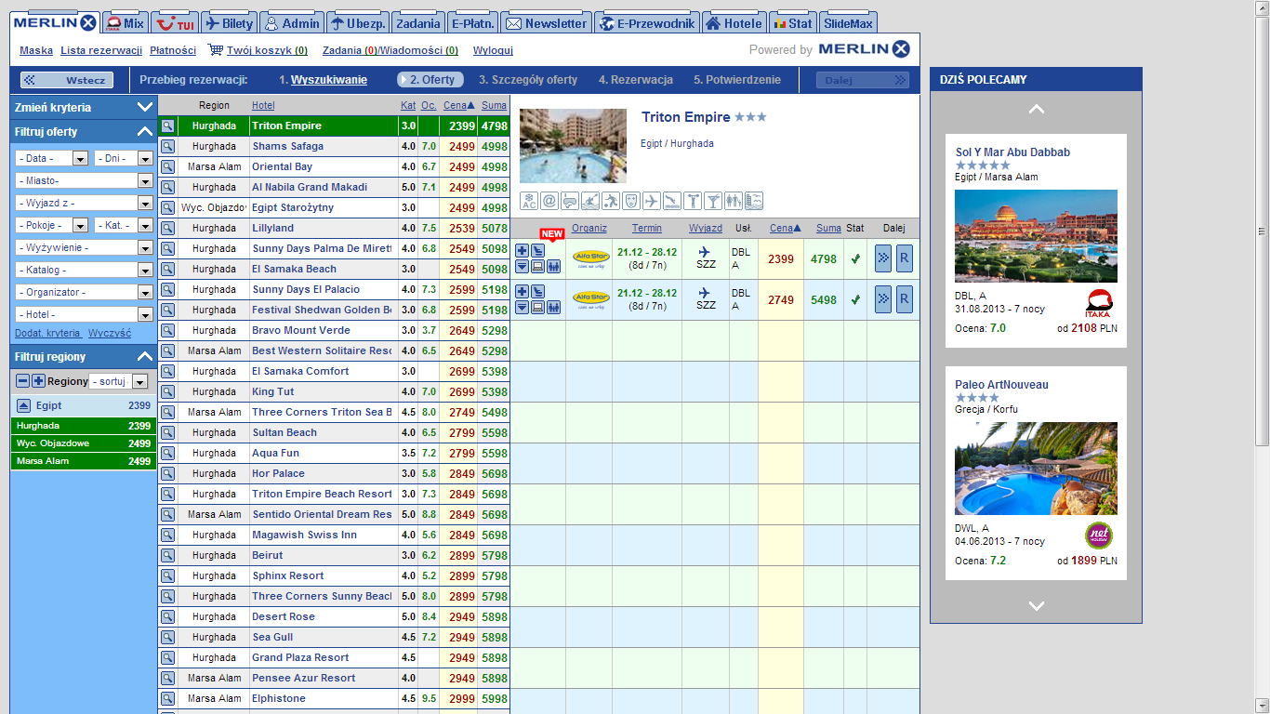Open the SlideMax tab
The height and width of the screenshot is (714, 1270).
[848, 23]
